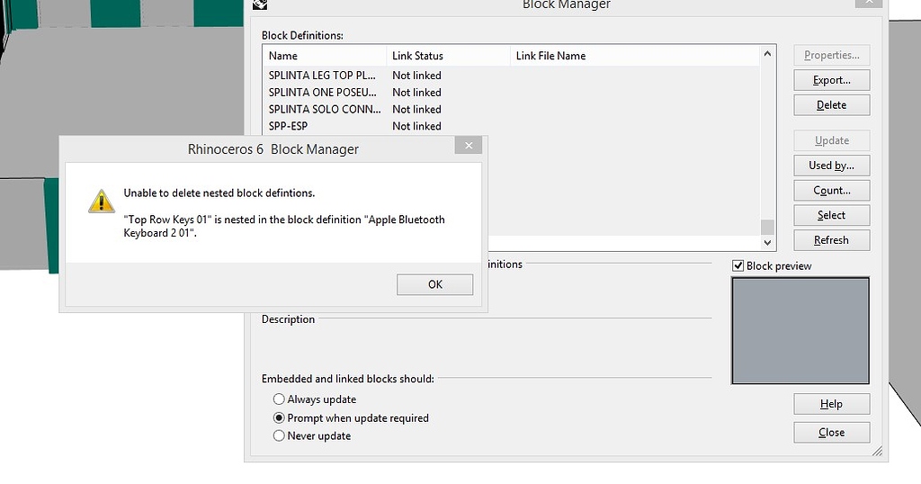Screen dimensions: 921x484
Task: Choose the Never update radio option
Action: pos(279,436)
